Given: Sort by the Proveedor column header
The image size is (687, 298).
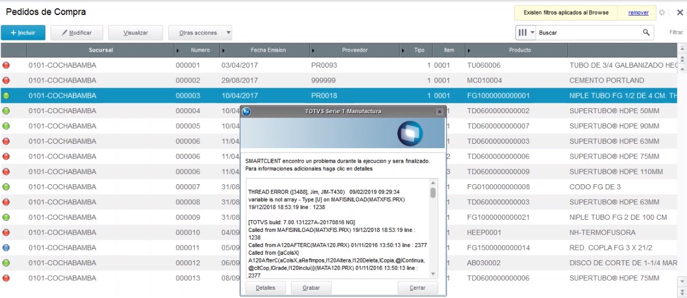Looking at the screenshot, I should point(355,50).
